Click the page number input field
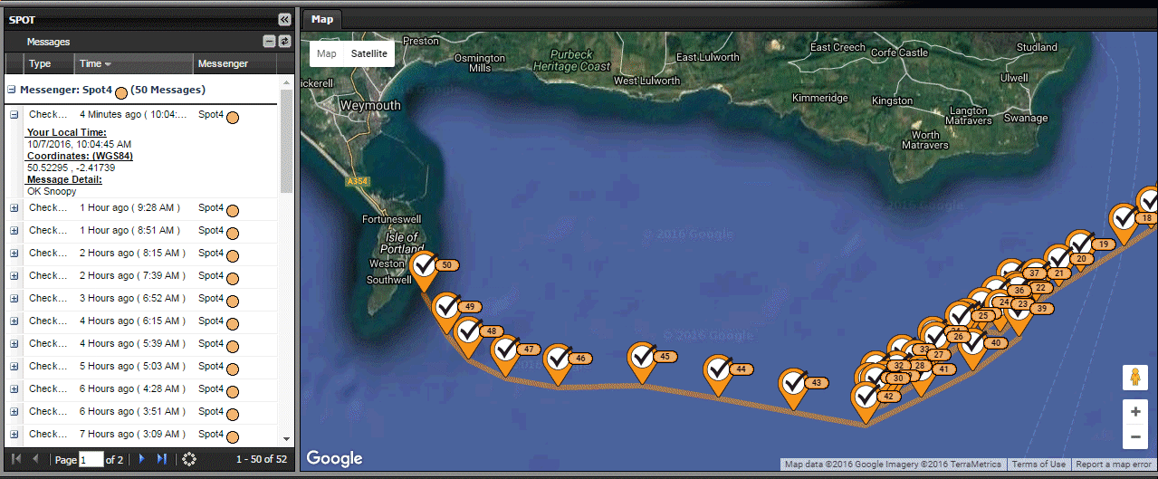Image resolution: width=1158 pixels, height=479 pixels. [91, 460]
